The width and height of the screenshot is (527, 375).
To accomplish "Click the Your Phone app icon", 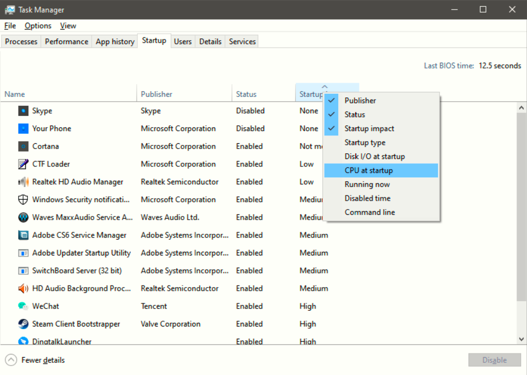I will click(23, 129).
